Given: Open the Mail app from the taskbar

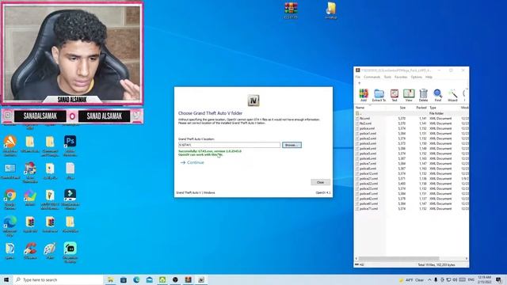Looking at the screenshot, I should 150,279.
